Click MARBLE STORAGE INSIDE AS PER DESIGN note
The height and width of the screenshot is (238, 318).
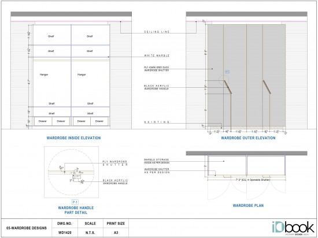156,161
